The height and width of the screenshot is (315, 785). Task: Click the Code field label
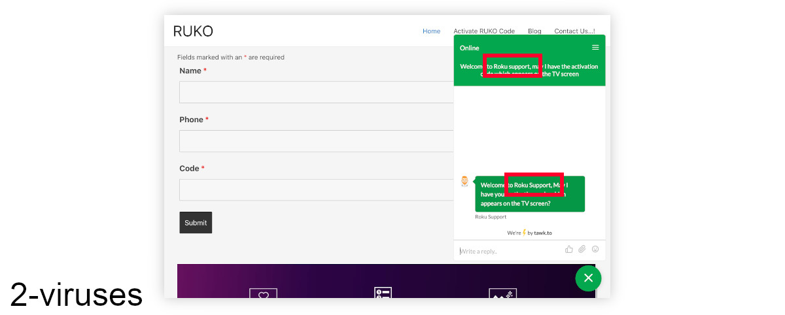(192, 169)
